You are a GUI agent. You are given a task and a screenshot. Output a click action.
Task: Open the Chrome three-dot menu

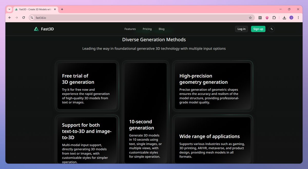[x=298, y=18]
